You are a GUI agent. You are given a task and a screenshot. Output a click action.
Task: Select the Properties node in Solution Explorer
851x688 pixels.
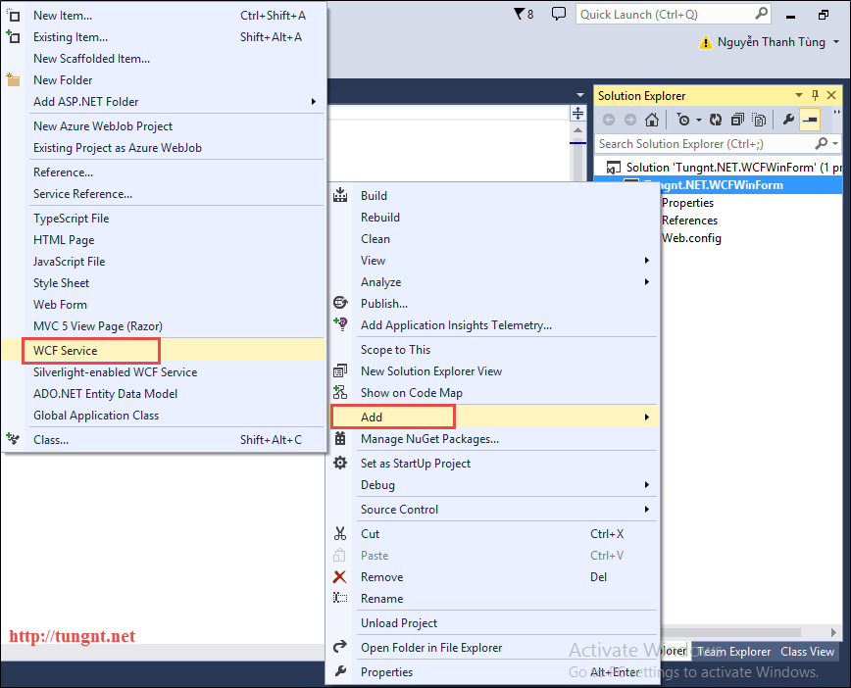click(687, 203)
